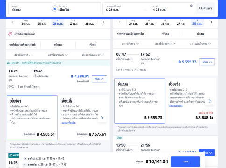Open the return arrival station filter dropdown
The image size is (226, 168).
click(x=165, y=44)
